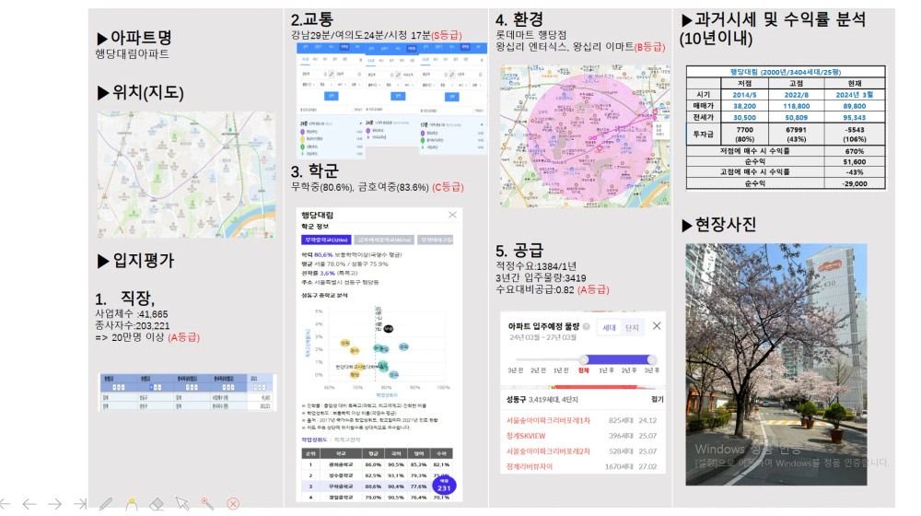The width and height of the screenshot is (921, 516).
Task: Click 무학중(80.6%), 금호여중(83.6%) text
Action: coord(359,187)
